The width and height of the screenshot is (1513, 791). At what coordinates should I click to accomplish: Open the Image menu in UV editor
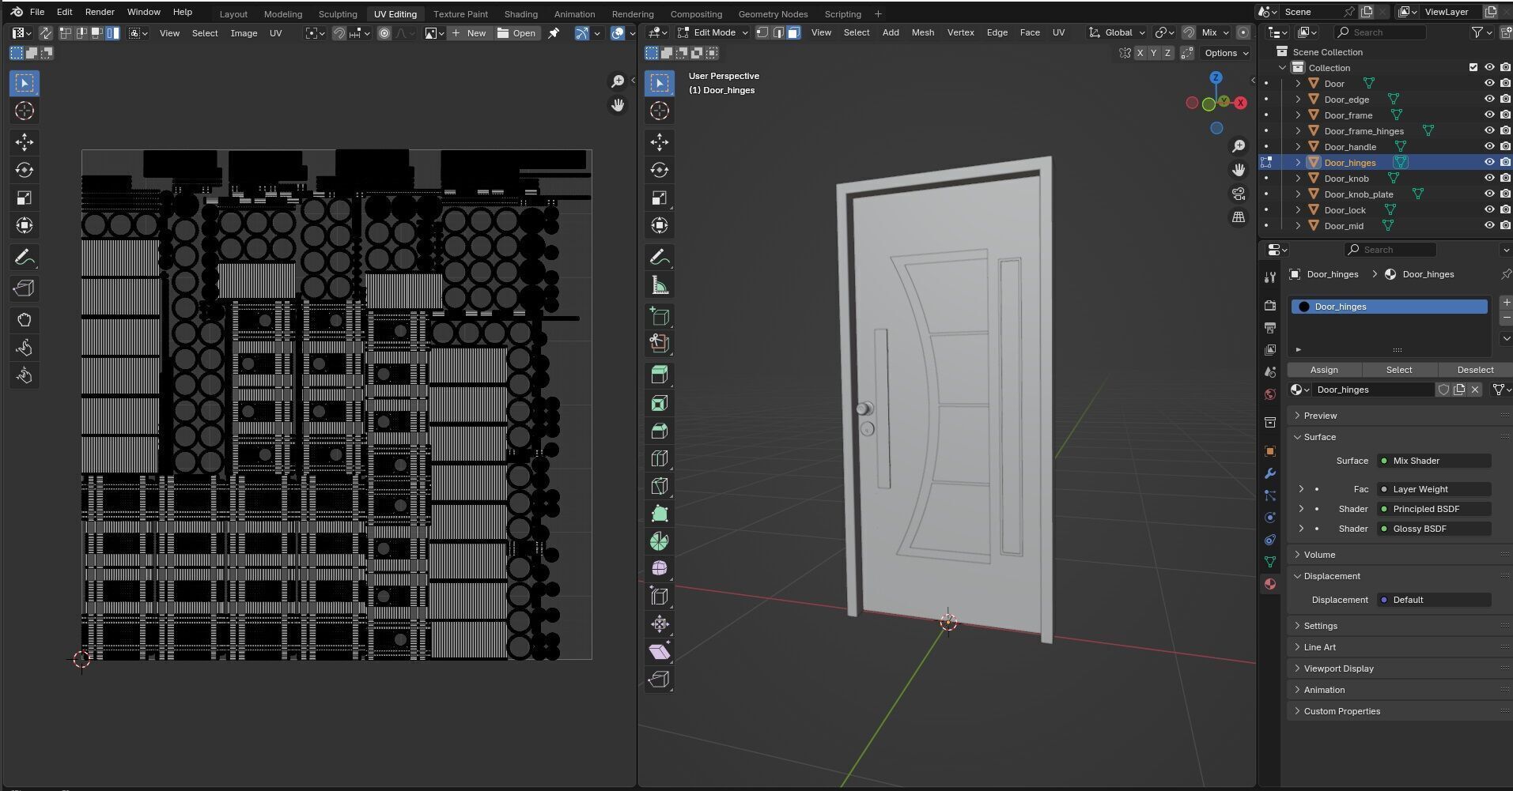click(x=244, y=33)
